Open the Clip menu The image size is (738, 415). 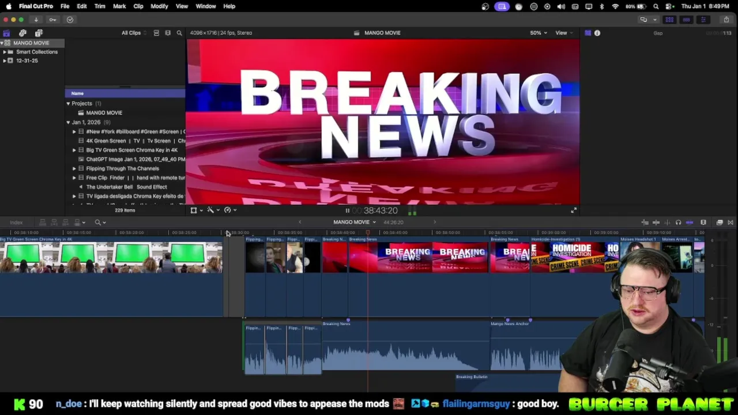click(x=138, y=6)
